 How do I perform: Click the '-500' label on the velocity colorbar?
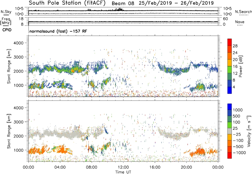tap(238, 146)
